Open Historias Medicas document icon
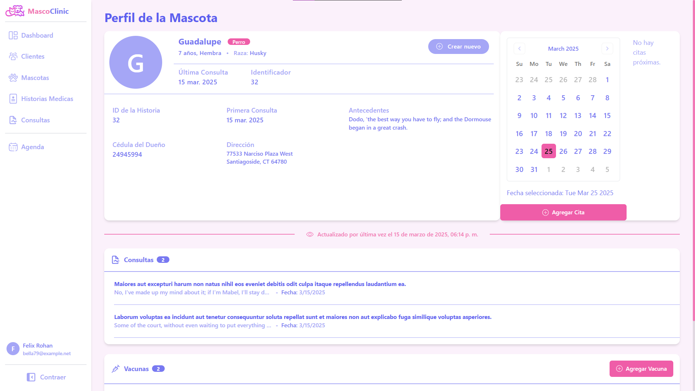This screenshot has height=391, width=695. 13,99
